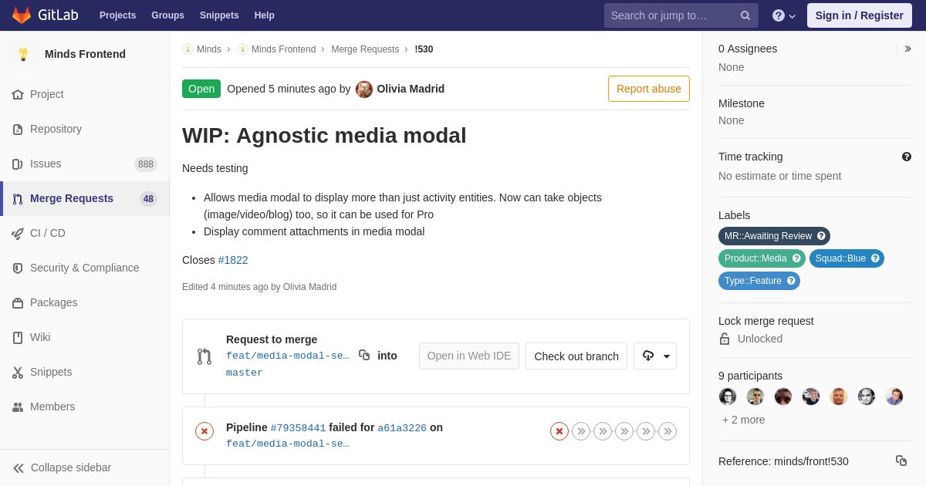The height and width of the screenshot is (486, 926).
Task: Click the failed pipeline status icon
Action: point(204,431)
